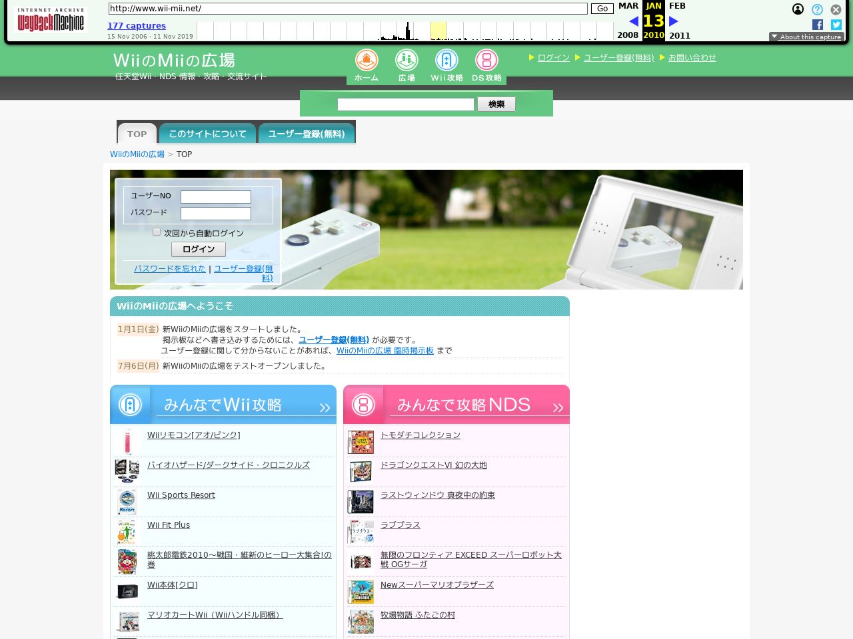Screen dimensions: 853x639
Task: Select the TOP tab
Action: click(137, 134)
